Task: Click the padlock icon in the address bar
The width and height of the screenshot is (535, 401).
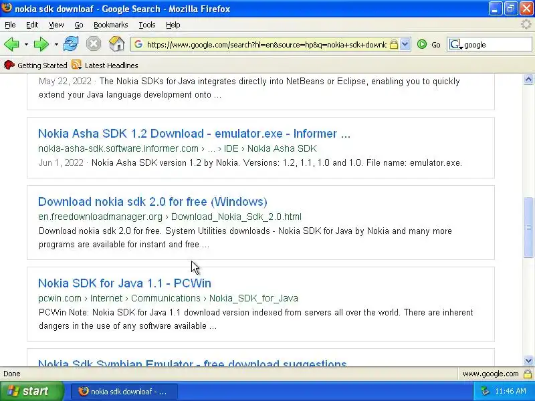Action: (394, 44)
